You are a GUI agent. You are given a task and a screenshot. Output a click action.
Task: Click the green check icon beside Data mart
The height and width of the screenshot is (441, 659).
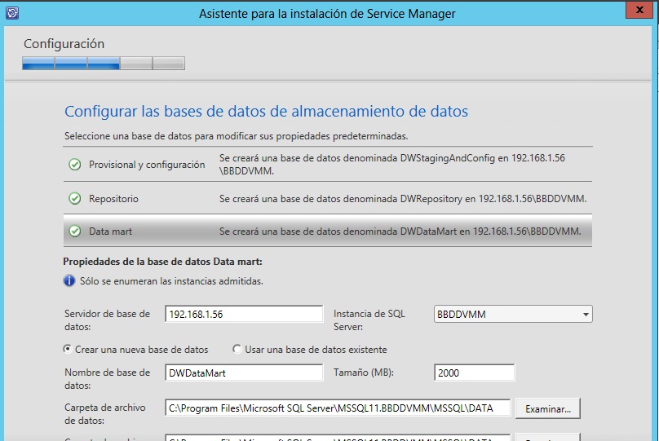[75, 232]
